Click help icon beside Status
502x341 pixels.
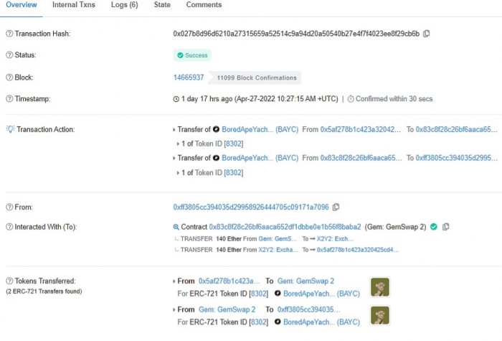tap(9, 55)
